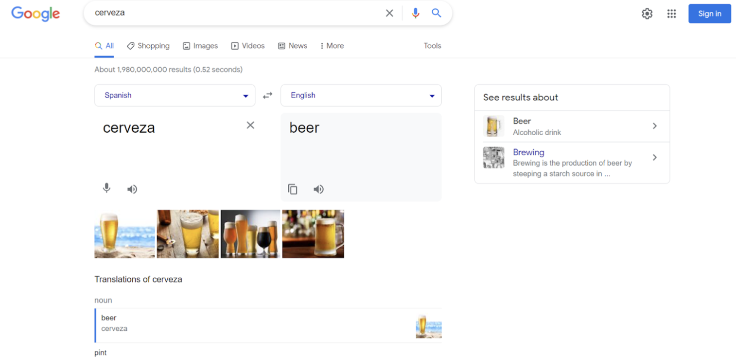736x359 pixels.
Task: Copy the translated text 'beer'
Action: tap(293, 189)
